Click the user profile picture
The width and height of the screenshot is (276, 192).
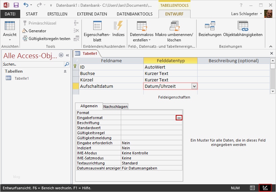point(268,14)
